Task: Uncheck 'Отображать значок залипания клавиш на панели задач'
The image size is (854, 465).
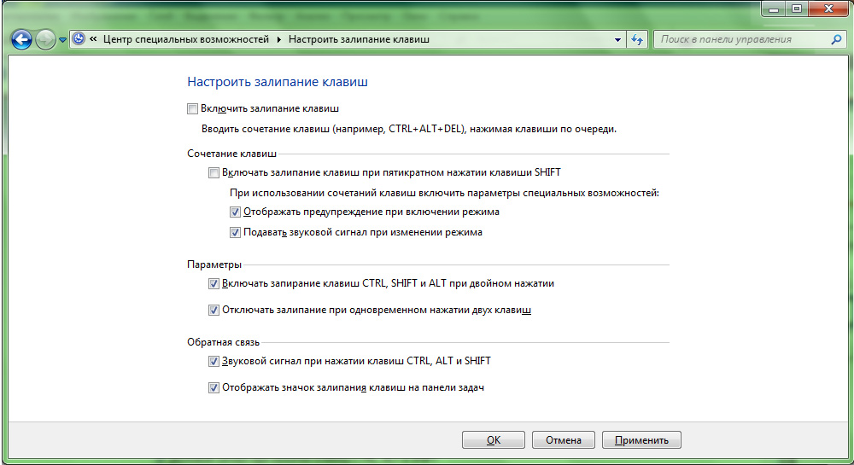Action: (x=213, y=387)
